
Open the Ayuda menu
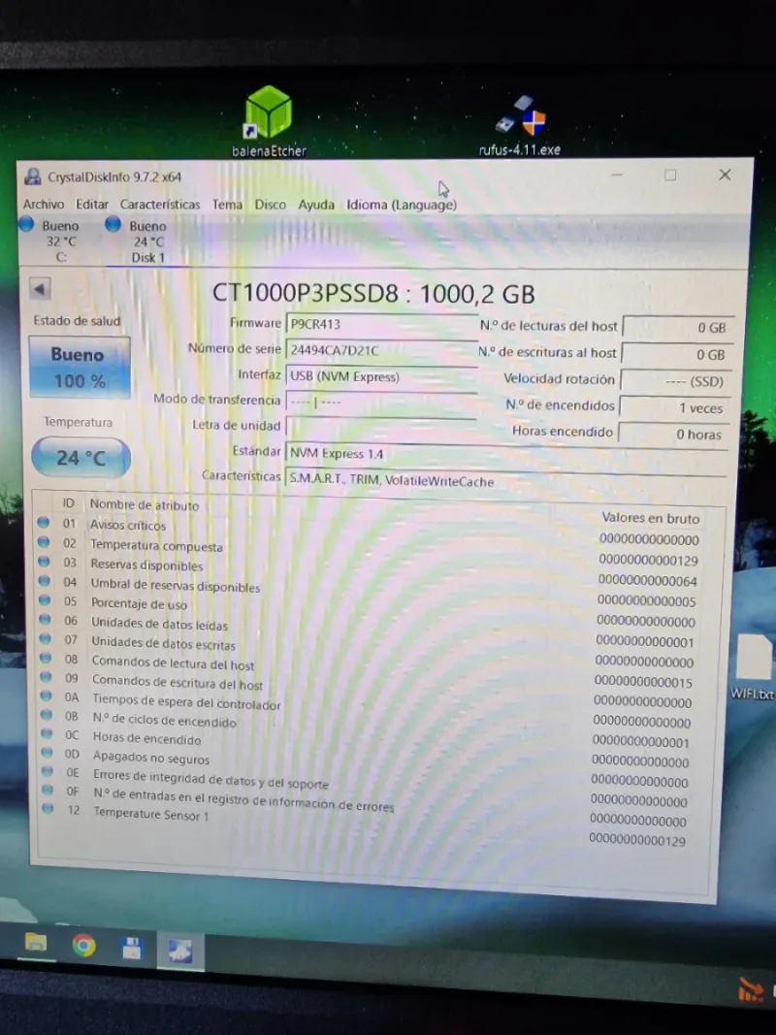point(316,206)
